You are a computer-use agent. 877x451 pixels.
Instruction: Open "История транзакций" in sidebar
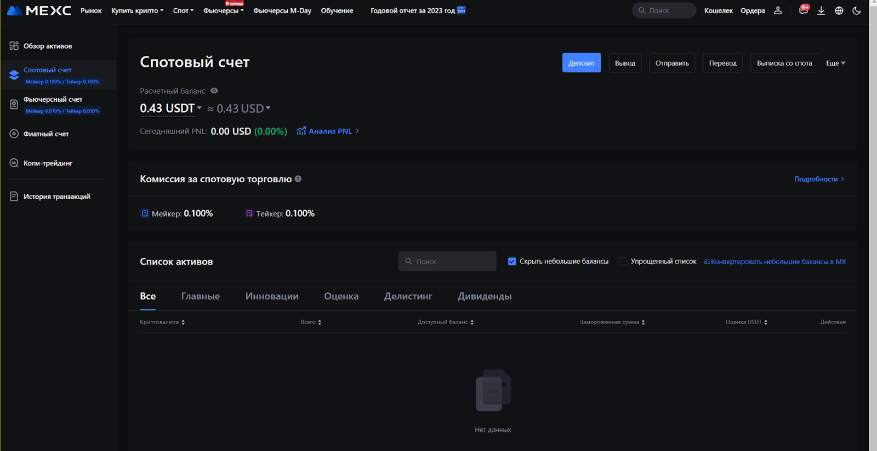click(56, 196)
